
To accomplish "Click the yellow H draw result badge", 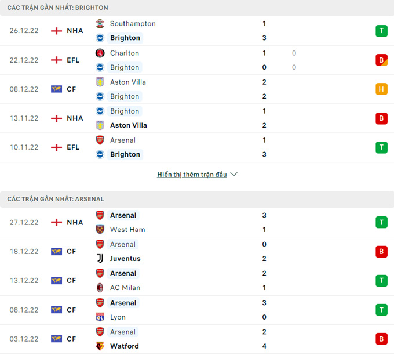I will [x=381, y=89].
